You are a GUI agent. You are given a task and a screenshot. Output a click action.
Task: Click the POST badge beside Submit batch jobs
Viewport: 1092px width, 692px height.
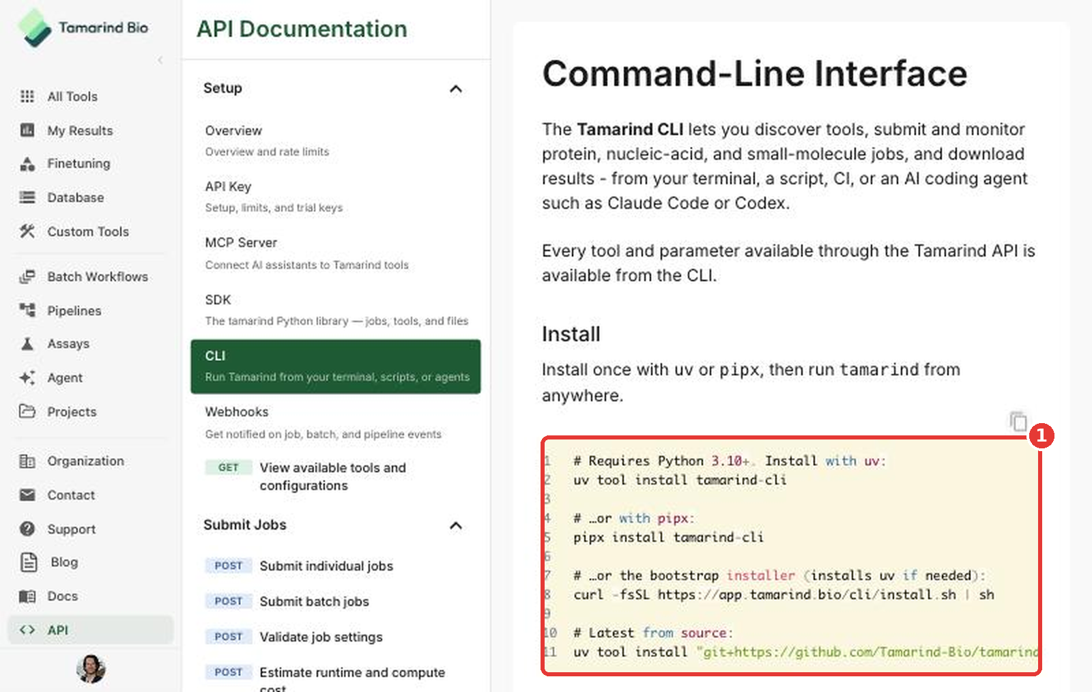(x=228, y=601)
